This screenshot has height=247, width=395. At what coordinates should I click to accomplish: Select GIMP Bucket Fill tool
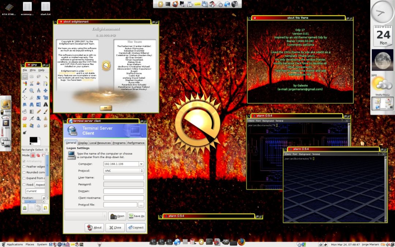tap(25, 111)
